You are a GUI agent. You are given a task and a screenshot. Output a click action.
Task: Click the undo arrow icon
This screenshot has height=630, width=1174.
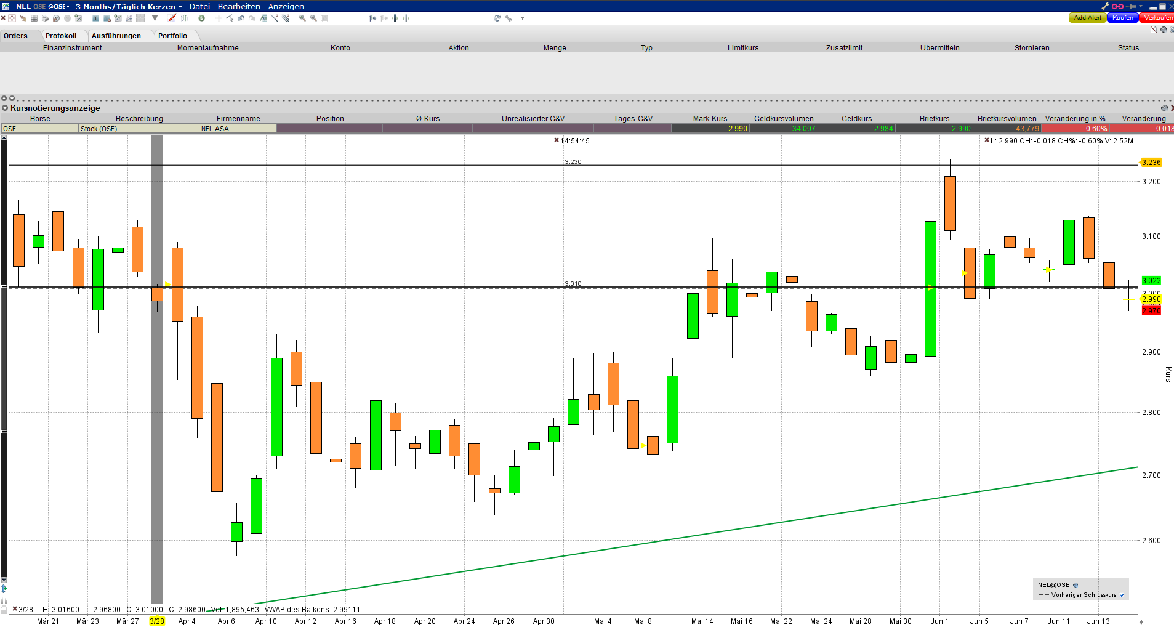(x=241, y=18)
